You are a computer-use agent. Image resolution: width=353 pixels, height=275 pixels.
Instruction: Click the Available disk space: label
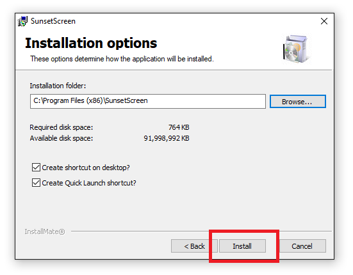point(62,138)
